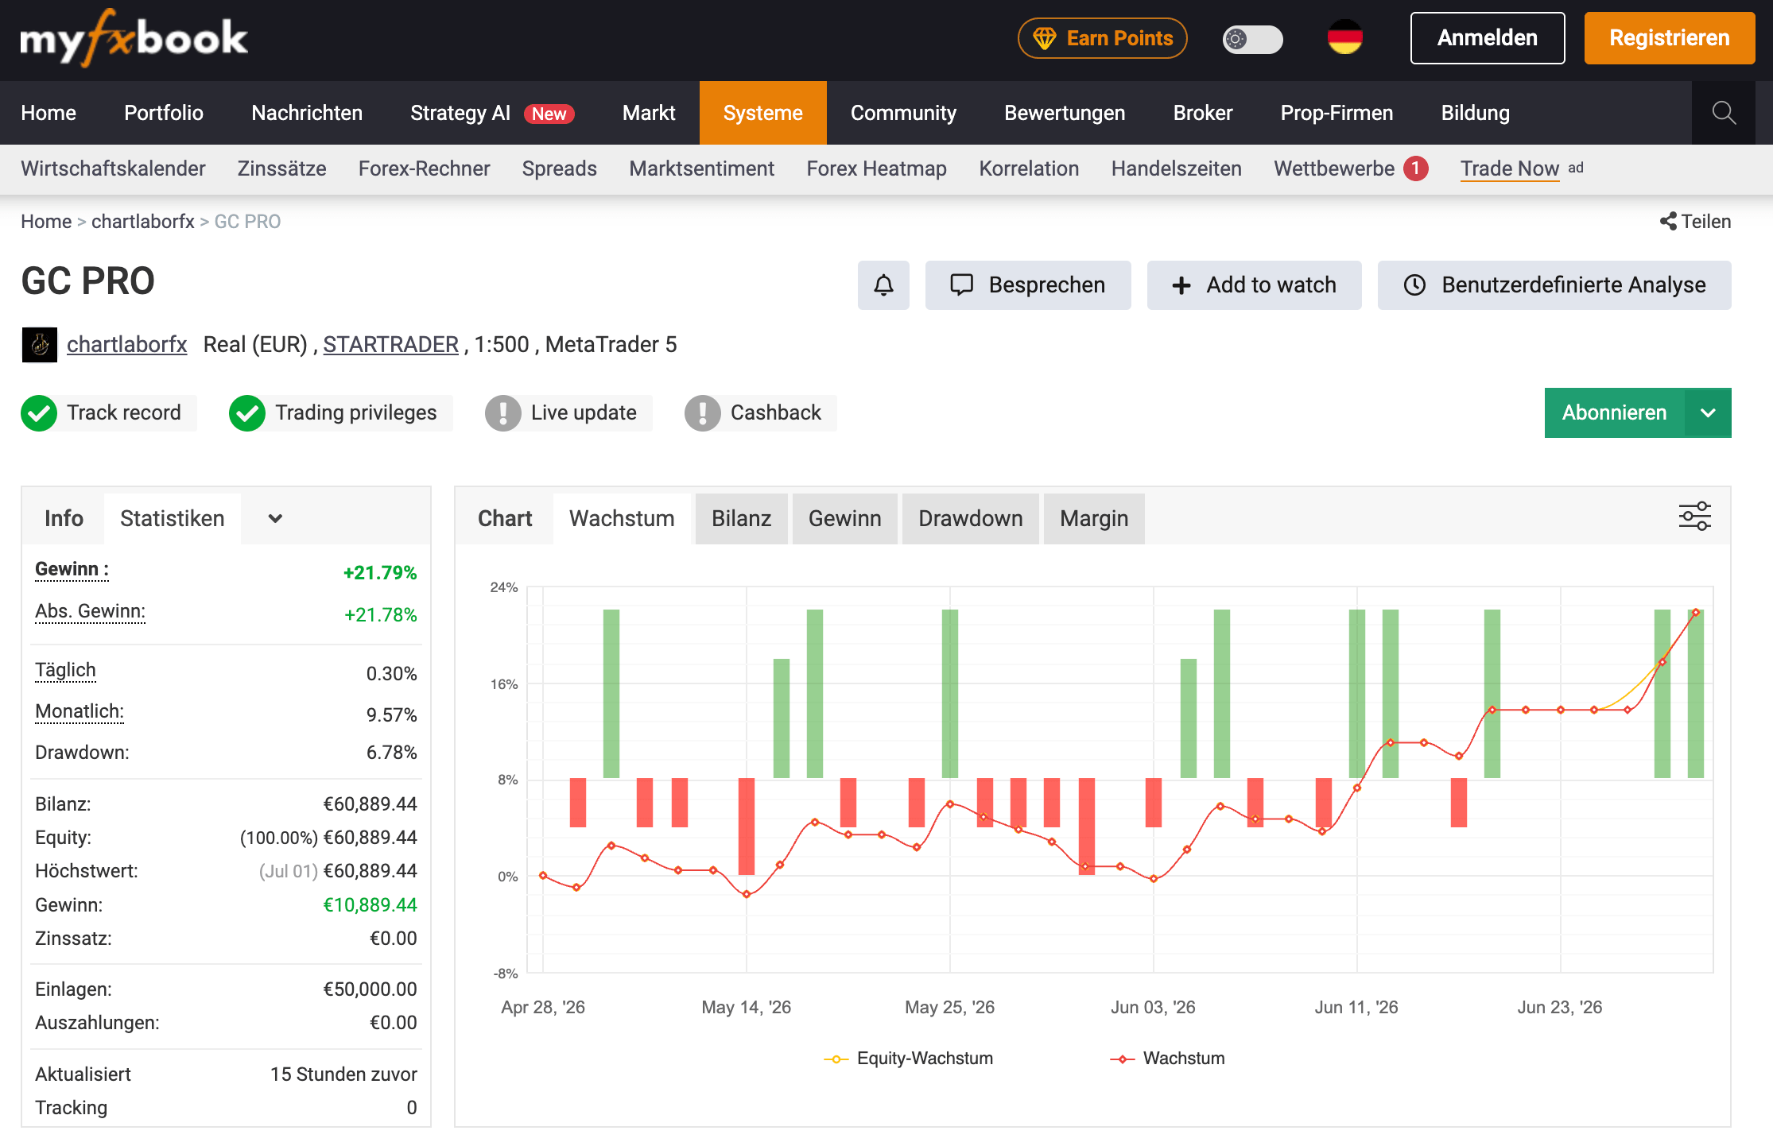Open the Nachrichten menu
The width and height of the screenshot is (1773, 1146).
[x=307, y=113]
